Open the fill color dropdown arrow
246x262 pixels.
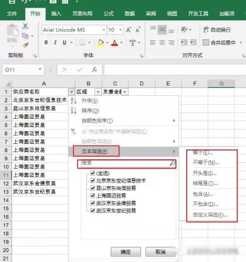107,43
